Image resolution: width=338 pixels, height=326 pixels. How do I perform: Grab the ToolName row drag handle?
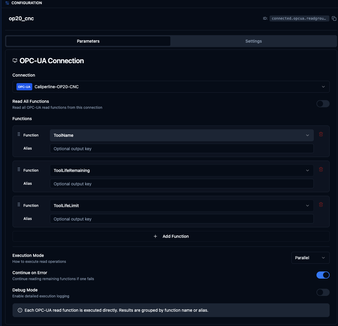[19, 134]
